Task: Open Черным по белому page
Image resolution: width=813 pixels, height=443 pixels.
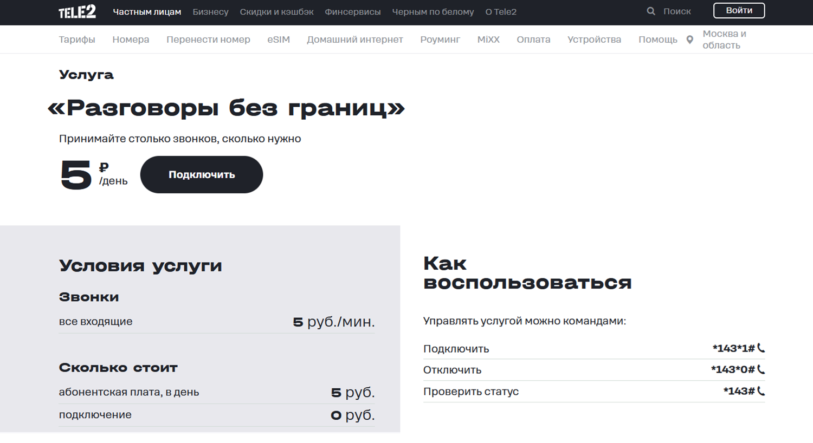Action: pos(433,12)
